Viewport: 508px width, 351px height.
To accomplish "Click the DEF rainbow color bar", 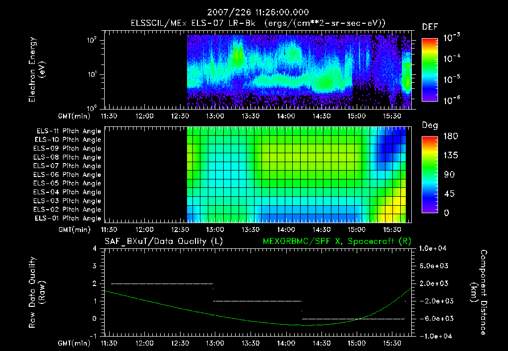I will pos(430,69).
